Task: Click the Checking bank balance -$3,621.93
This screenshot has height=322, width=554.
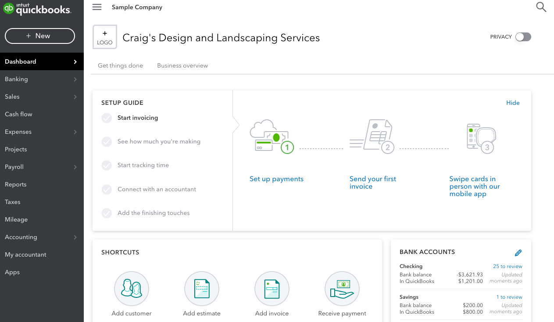Action: 469,275
